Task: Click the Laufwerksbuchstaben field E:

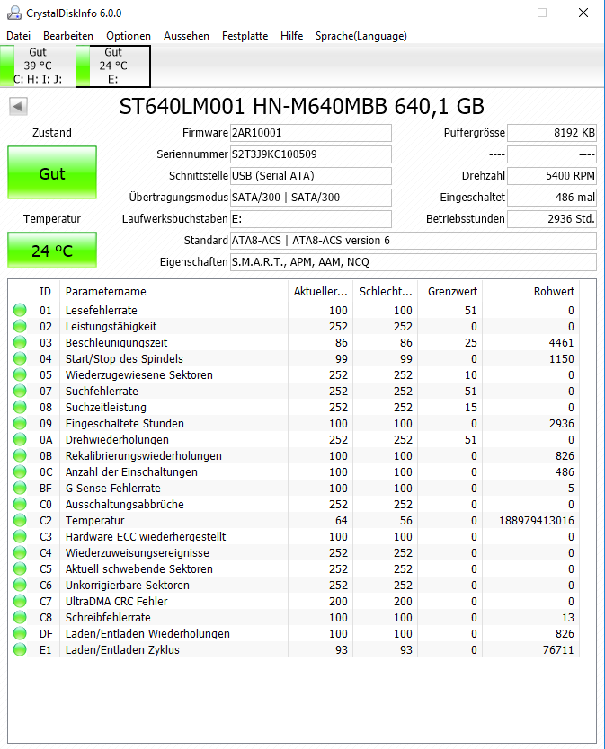Action: [x=311, y=219]
